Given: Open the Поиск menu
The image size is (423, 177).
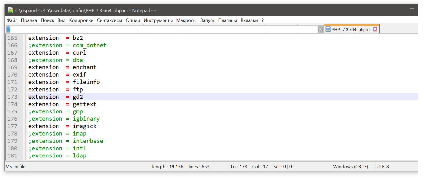Looking at the screenshot, I should (x=48, y=20).
